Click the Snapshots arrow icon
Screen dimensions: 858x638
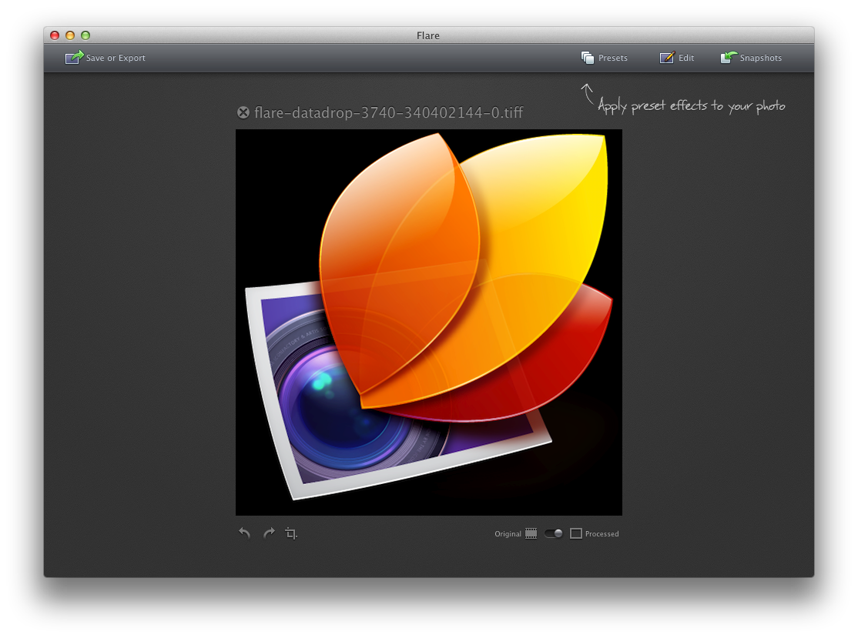pos(729,58)
